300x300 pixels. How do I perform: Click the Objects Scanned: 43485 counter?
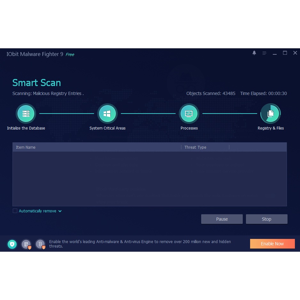coord(211,93)
